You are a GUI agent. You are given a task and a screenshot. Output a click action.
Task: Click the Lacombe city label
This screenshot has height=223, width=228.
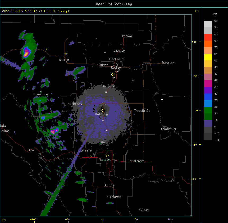coord(119,51)
